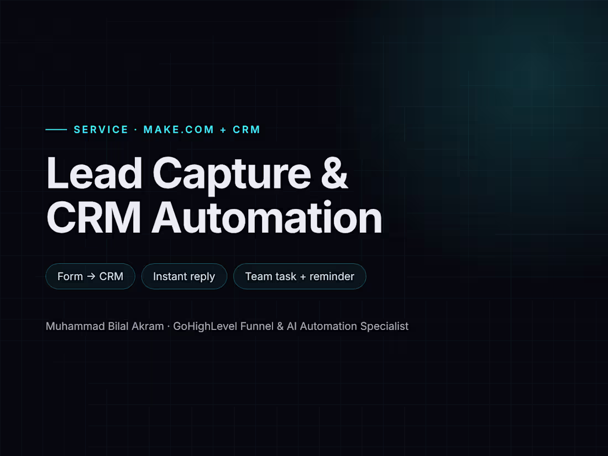This screenshot has height=456, width=608.
Task: Click the "Team task + reminder" pill
Action: click(300, 276)
